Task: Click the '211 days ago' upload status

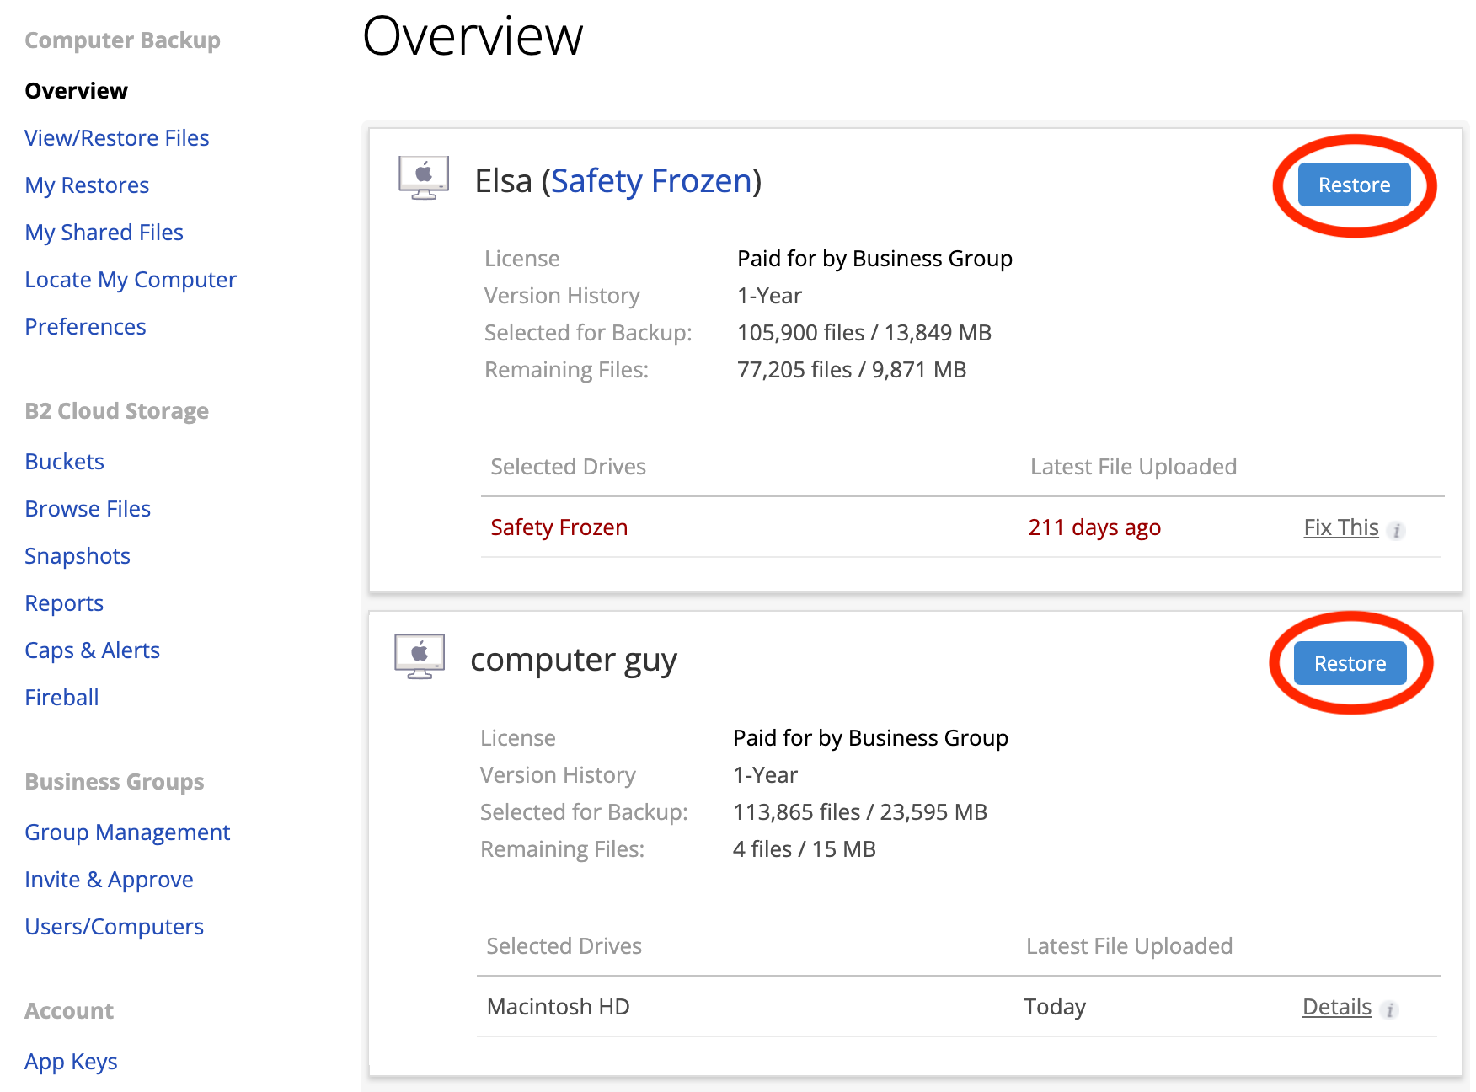Action: click(1094, 527)
